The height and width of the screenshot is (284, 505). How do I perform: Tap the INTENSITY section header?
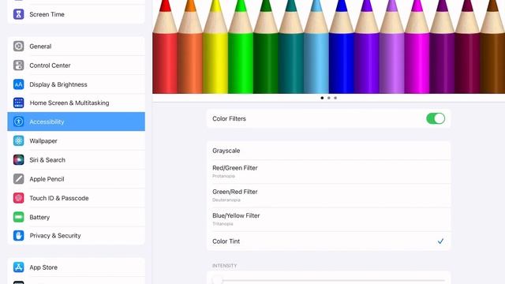click(x=224, y=266)
